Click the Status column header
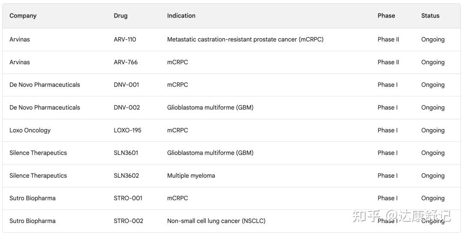 pos(430,16)
